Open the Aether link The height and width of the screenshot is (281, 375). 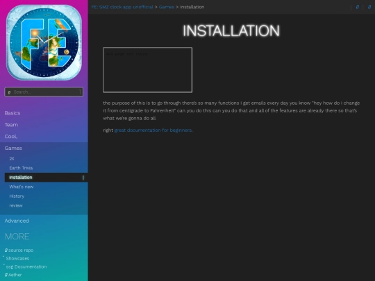click(x=15, y=275)
